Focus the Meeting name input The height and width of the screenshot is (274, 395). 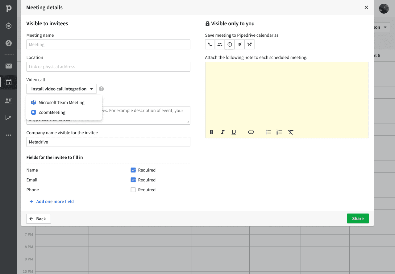(108, 44)
